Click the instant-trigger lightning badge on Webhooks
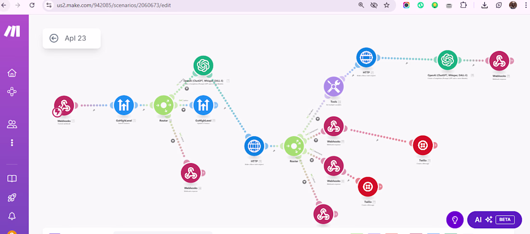 pyautogui.click(x=57, y=112)
